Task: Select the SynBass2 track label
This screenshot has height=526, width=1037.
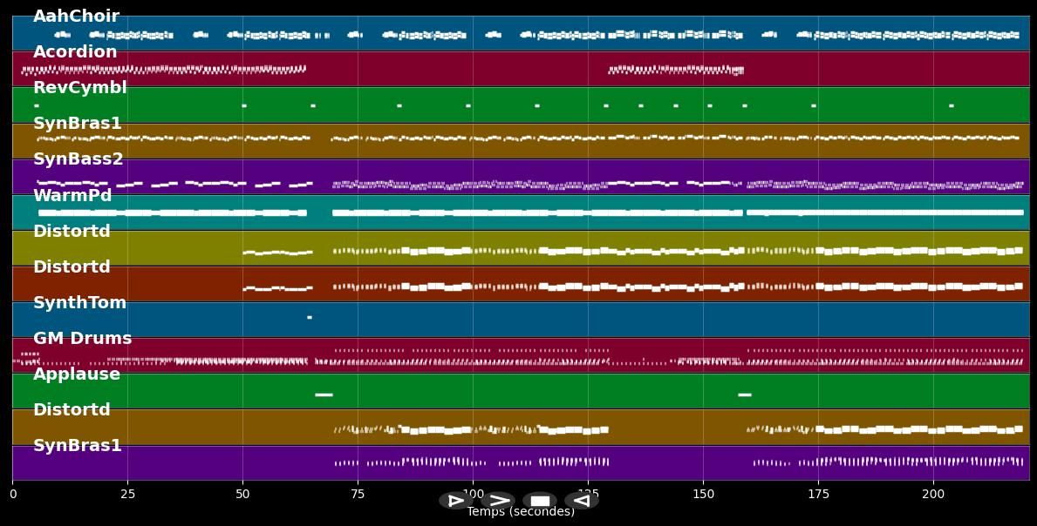Action: 78,159
